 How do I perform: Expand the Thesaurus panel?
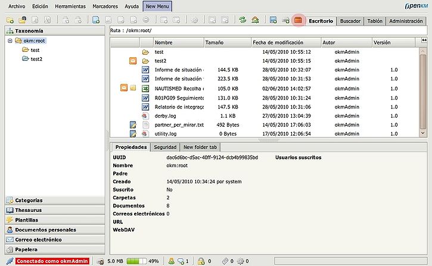(55, 210)
